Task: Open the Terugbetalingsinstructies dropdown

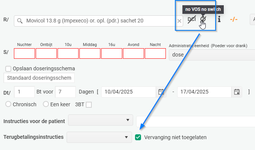Action: tap(99, 137)
